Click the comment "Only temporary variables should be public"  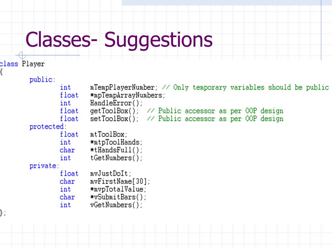tap(251, 87)
